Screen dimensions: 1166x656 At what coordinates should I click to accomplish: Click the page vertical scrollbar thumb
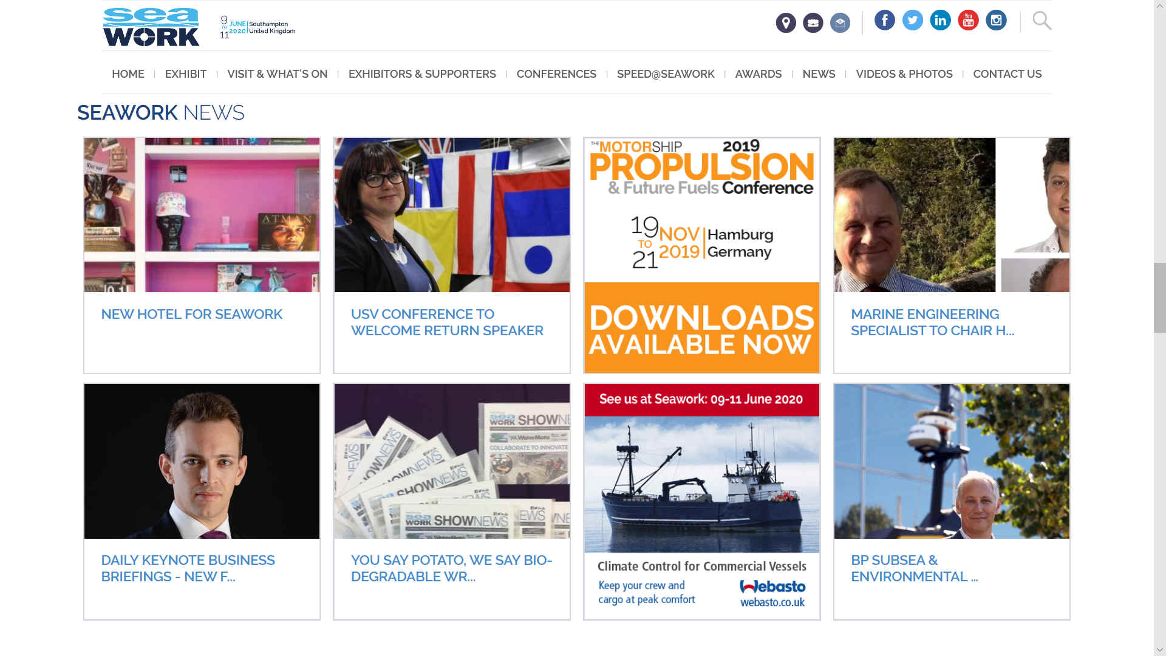click(x=1160, y=298)
